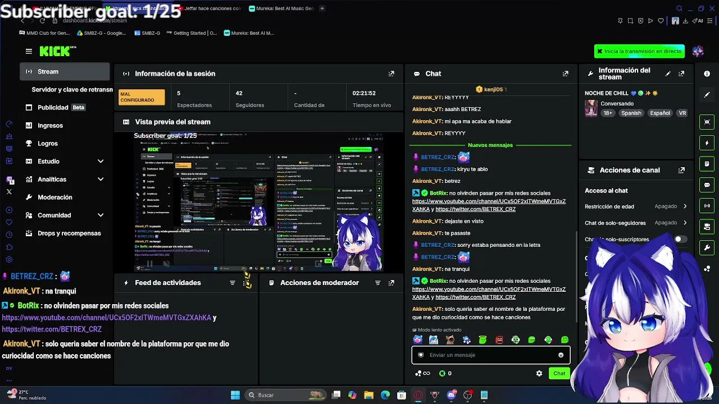Open Discord from the taskbar
The height and width of the screenshot is (404, 719).
451,395
